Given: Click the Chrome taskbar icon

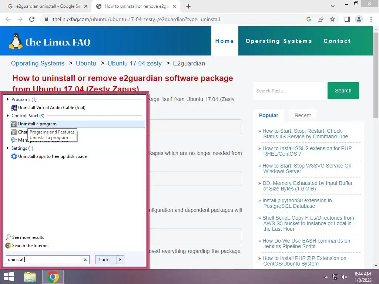Looking at the screenshot, I should click(x=53, y=277).
